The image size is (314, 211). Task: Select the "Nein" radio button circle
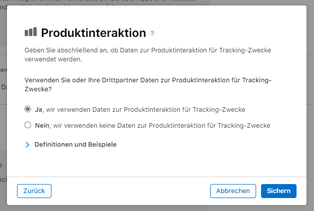(x=27, y=126)
